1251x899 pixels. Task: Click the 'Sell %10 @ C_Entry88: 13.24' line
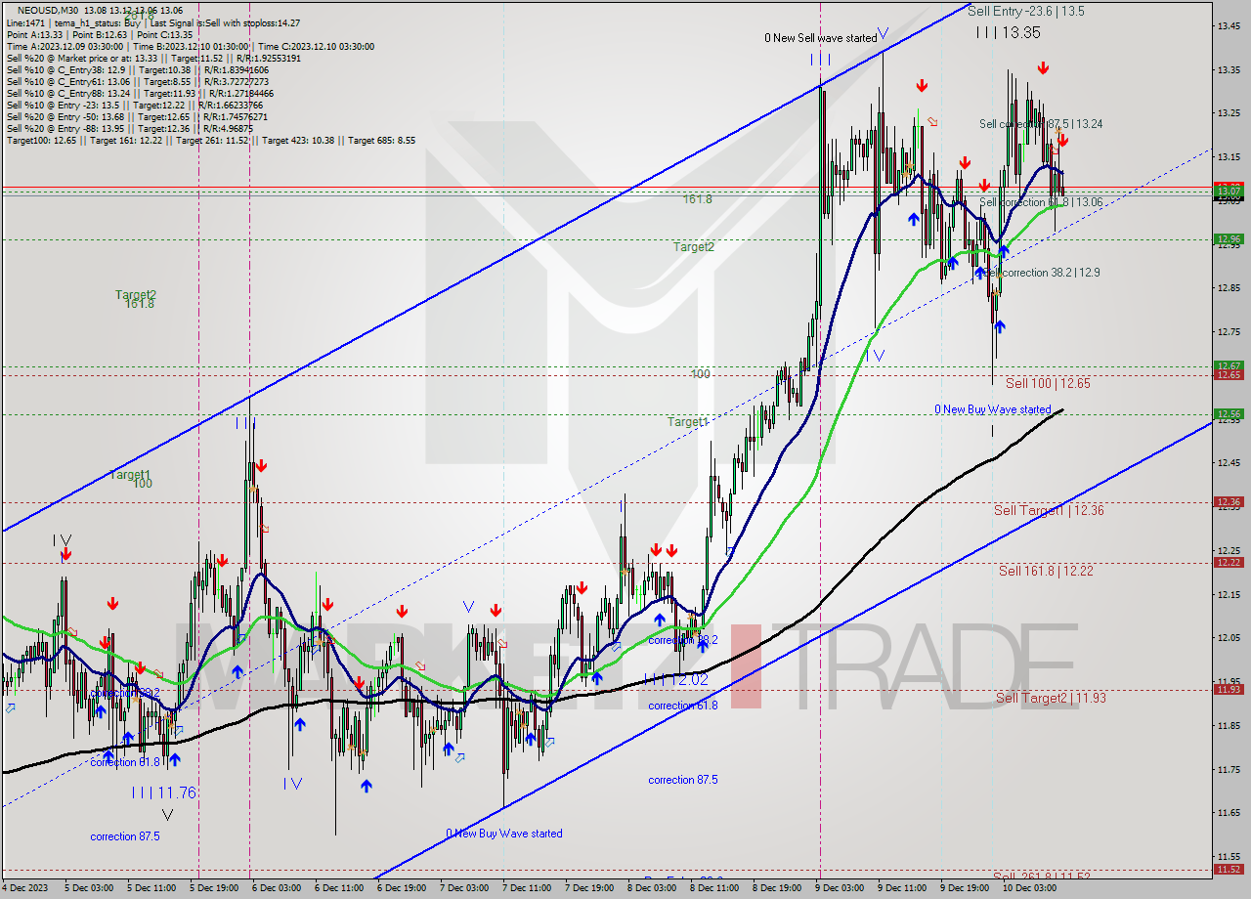(68, 93)
